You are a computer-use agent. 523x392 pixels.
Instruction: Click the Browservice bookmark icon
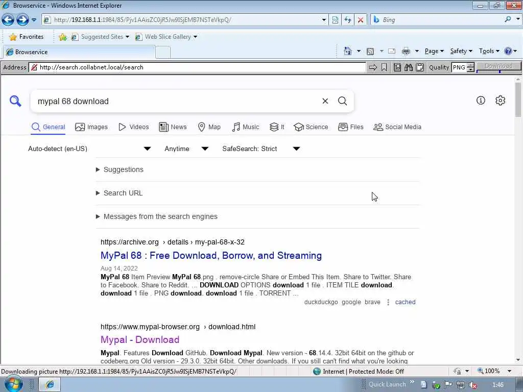384,67
